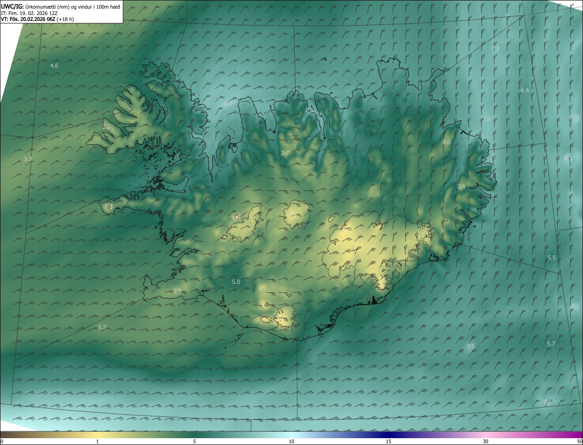
Task: Click the color scale tick label 30
Action: (x=486, y=442)
